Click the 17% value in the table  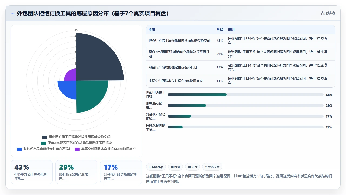220,67
